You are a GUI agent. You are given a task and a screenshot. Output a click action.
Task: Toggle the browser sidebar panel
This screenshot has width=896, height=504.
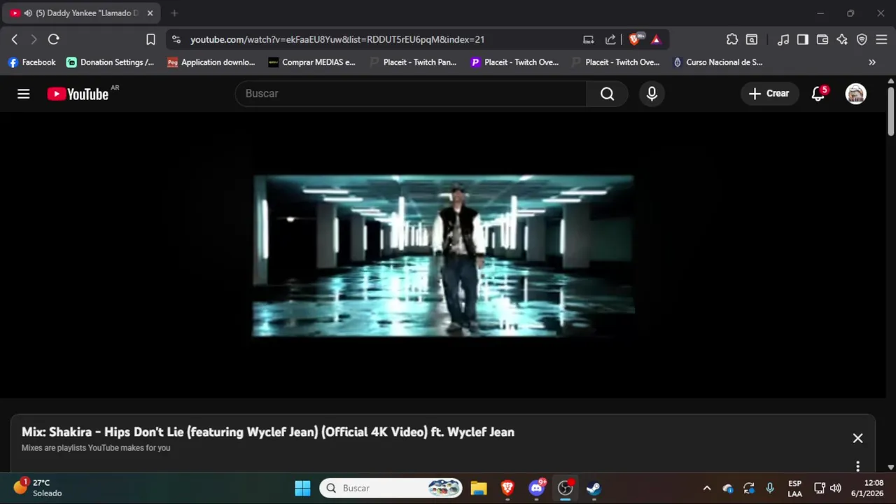coord(803,40)
